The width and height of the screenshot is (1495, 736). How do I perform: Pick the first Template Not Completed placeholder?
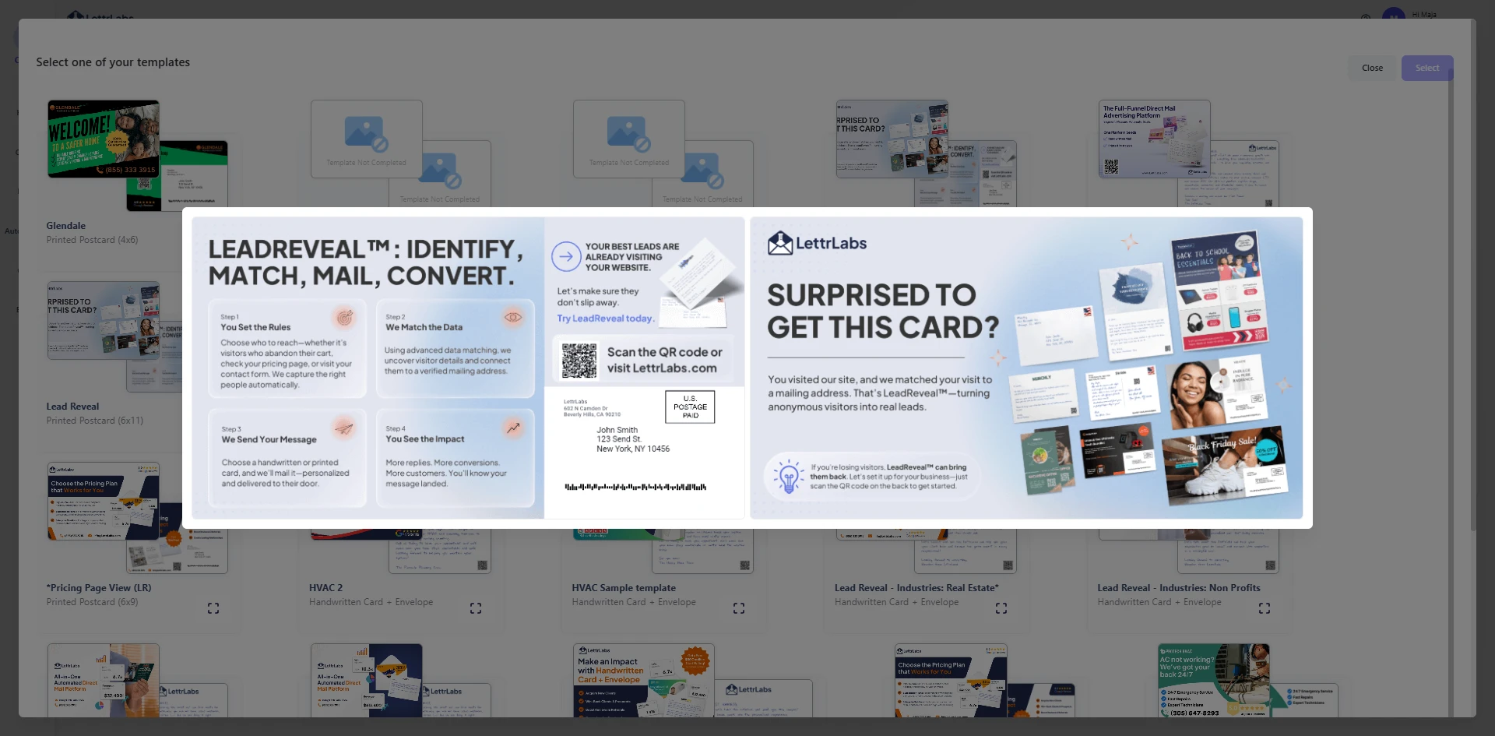[x=367, y=139]
